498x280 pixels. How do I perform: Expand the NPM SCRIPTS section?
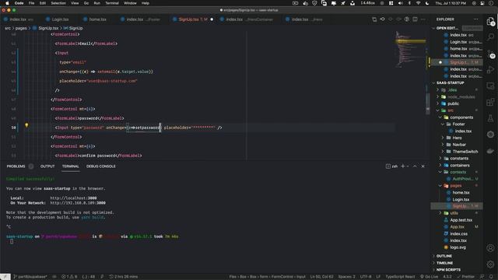(x=448, y=270)
